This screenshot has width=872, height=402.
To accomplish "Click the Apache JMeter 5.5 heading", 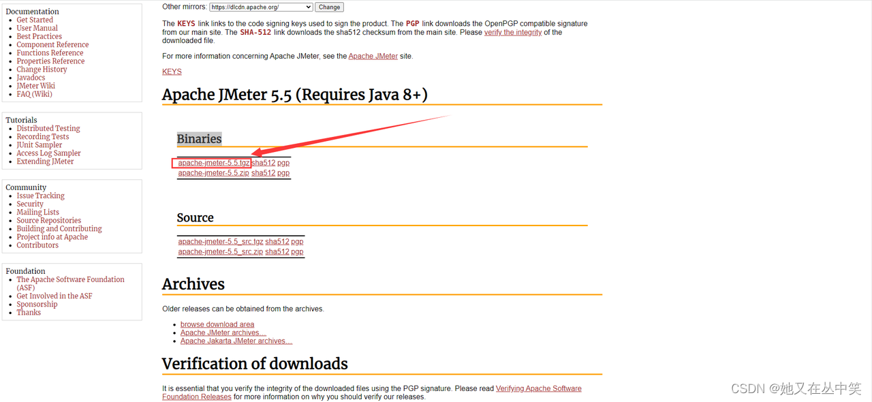I will click(x=295, y=94).
